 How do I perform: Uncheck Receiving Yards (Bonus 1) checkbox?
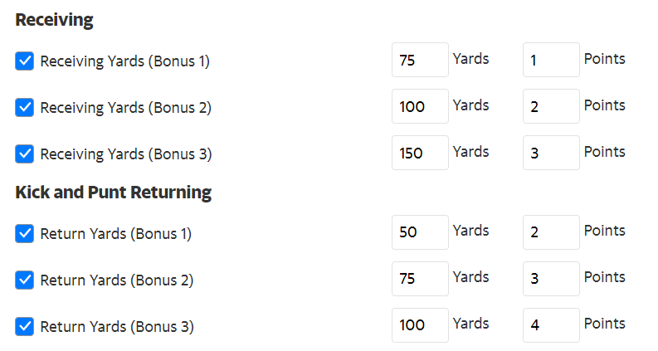[x=25, y=61]
